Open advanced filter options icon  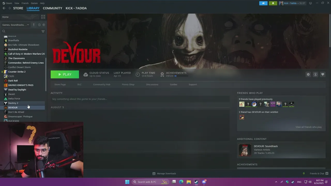click(x=43, y=31)
